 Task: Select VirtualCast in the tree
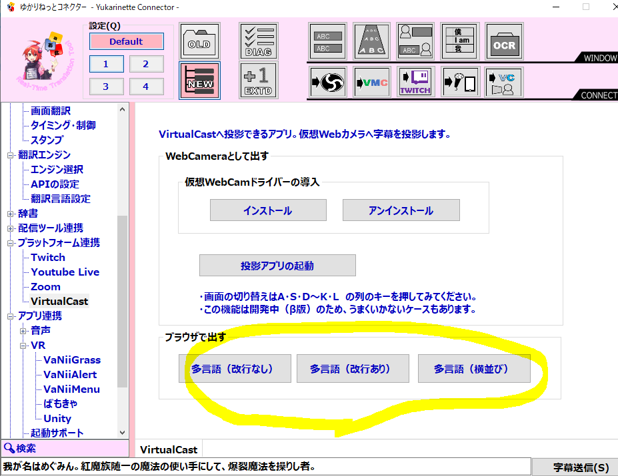[59, 301]
